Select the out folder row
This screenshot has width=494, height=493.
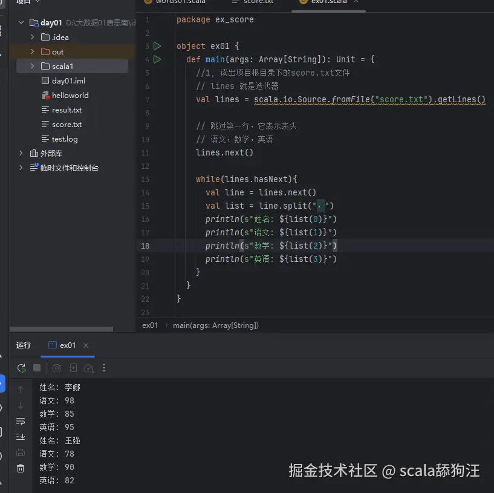tap(72, 51)
